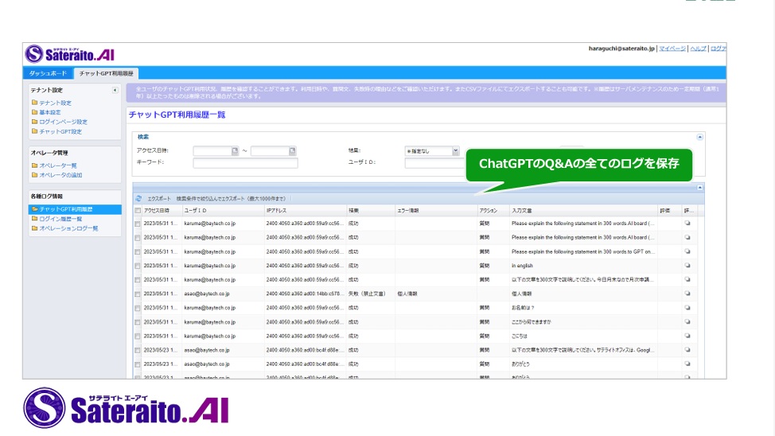Viewport: 775px width, 436px height.
Task: Open the オペレーター一覧 folder item
Action: coord(54,165)
